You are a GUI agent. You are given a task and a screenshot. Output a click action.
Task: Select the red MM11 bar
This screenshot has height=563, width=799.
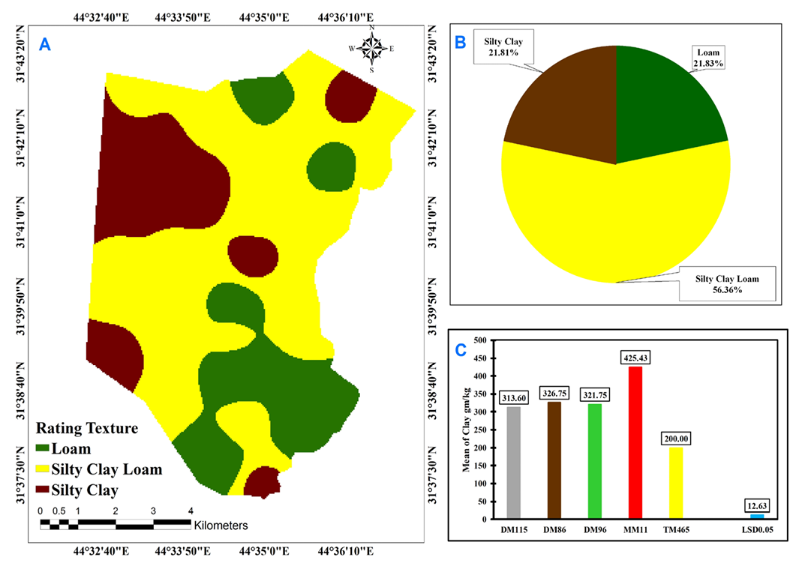pos(635,442)
